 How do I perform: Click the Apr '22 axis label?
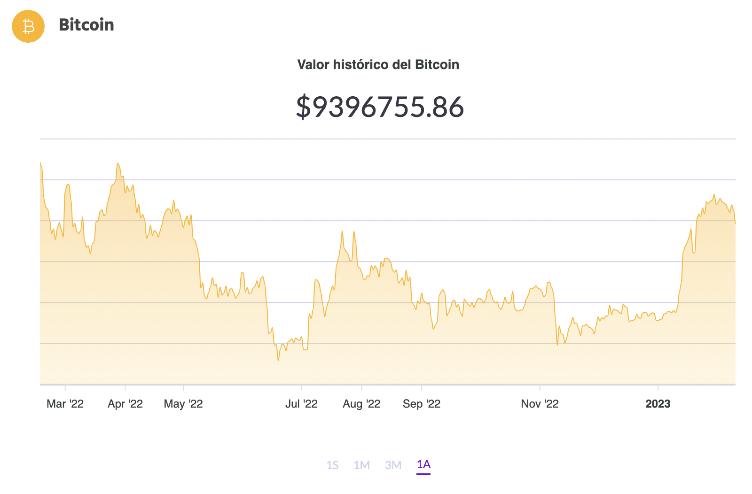125,403
